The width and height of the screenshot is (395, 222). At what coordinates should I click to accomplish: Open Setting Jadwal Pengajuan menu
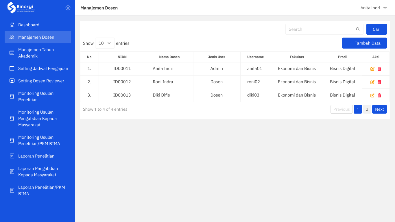click(38, 69)
